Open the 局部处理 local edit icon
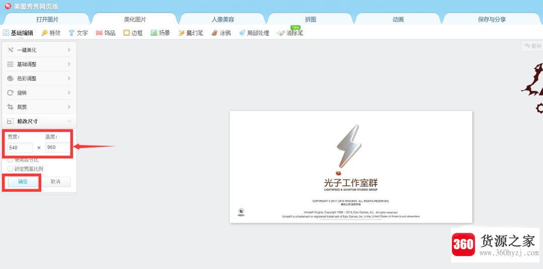 242,33
